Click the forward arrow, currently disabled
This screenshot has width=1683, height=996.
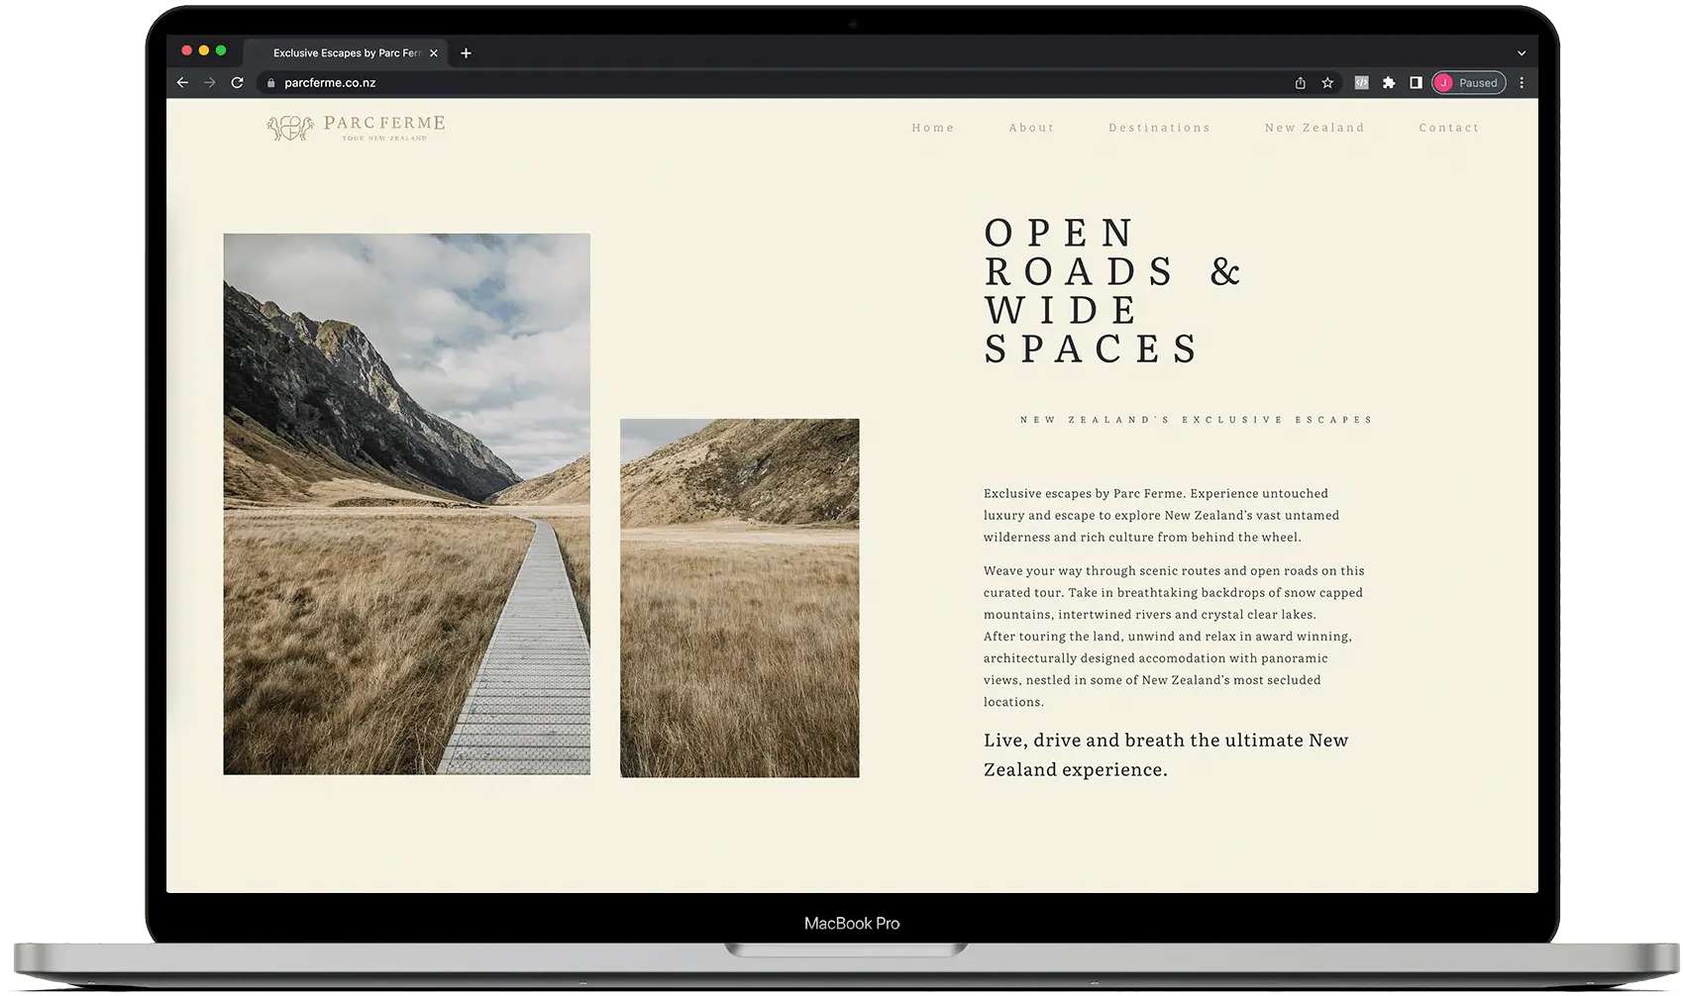(209, 82)
